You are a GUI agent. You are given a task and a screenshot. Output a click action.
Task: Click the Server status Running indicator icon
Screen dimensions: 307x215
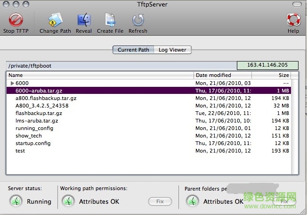[x=16, y=201]
